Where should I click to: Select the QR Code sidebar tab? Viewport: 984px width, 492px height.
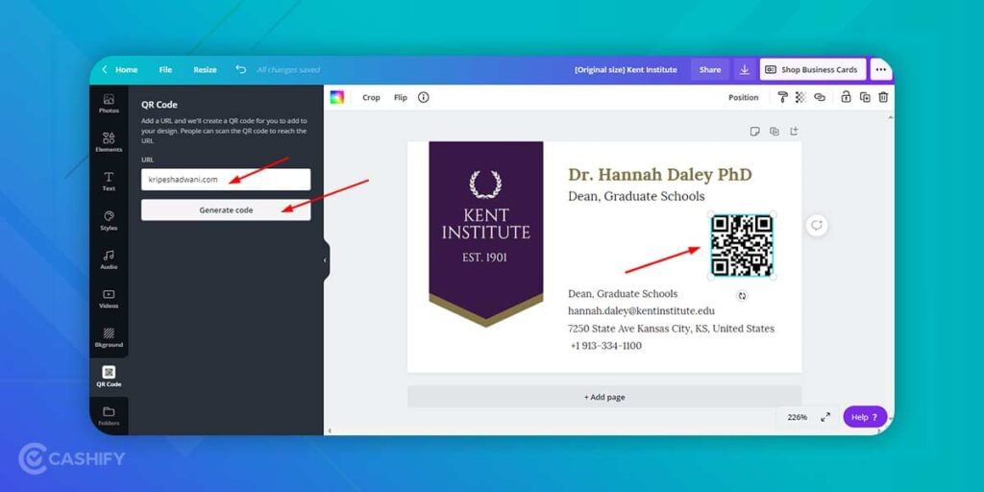point(109,377)
